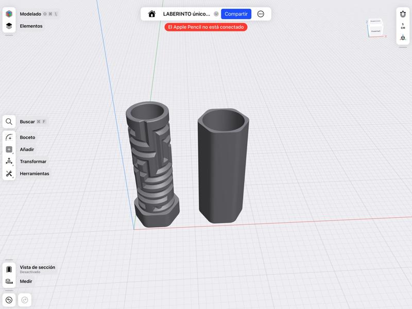Select the Superior face of the view cube
This screenshot has height=309, width=412.
click(x=375, y=21)
